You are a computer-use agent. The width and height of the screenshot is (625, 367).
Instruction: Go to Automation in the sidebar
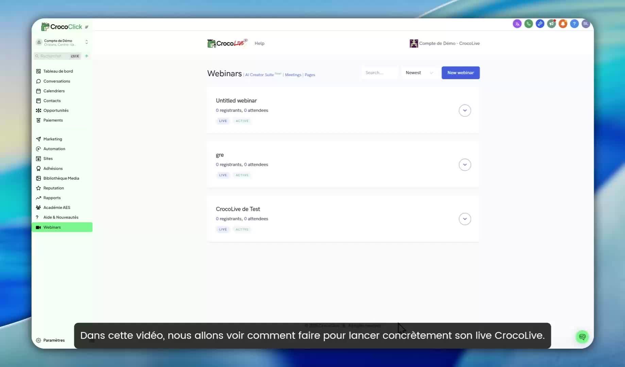point(54,149)
